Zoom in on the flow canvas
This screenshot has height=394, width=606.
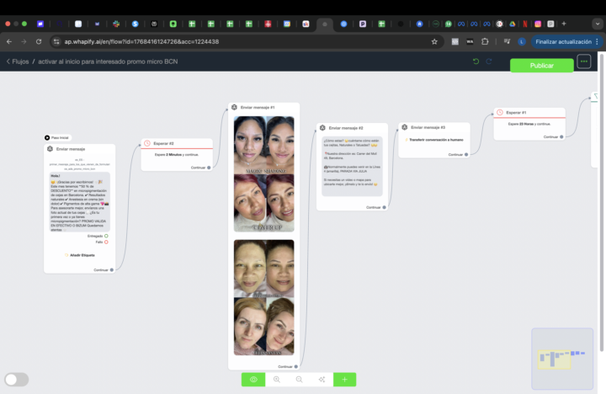[276, 380]
